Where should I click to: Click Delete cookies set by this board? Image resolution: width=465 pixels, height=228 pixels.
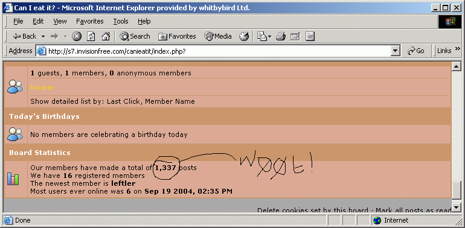coord(313,211)
